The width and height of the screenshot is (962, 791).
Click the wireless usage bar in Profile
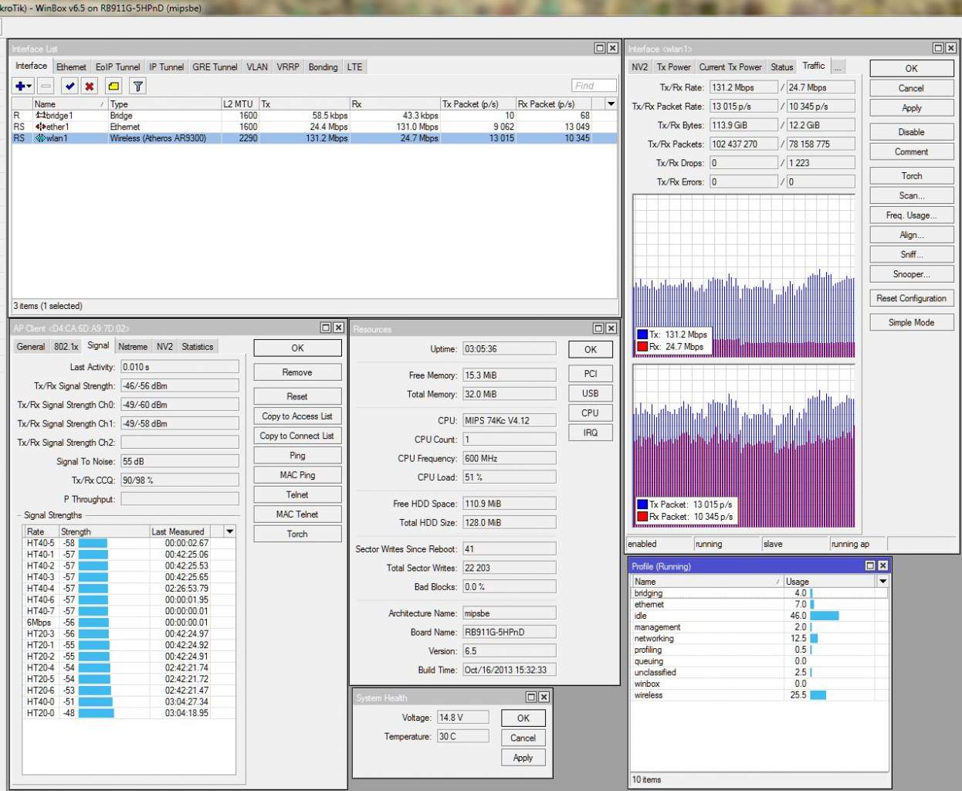[x=818, y=695]
